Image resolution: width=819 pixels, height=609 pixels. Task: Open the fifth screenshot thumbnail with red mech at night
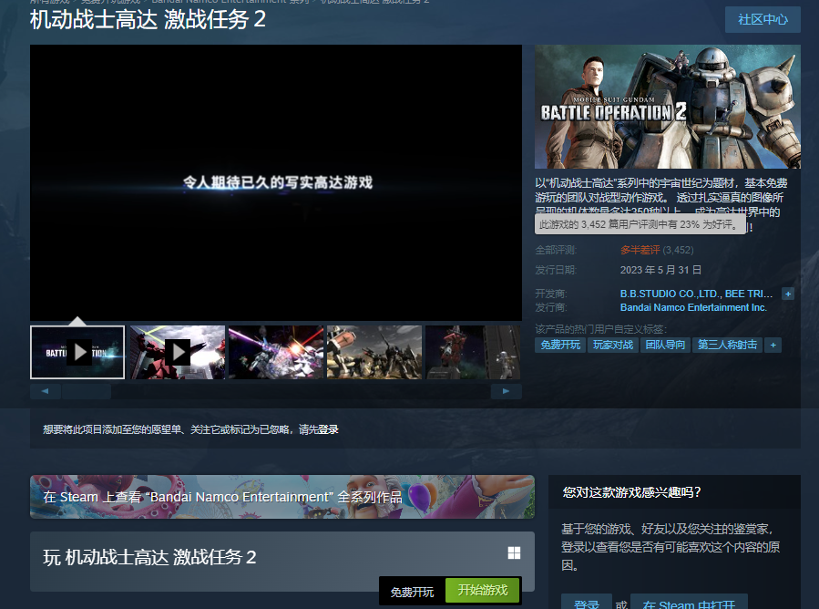[x=473, y=352]
